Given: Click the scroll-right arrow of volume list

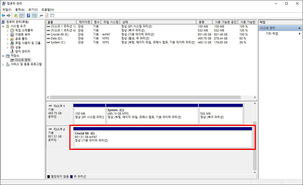Looking at the screenshot, I should click(255, 97).
